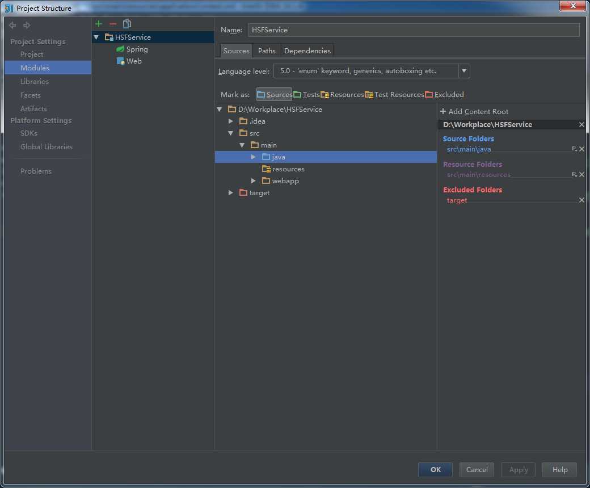Mark folder as Tests
This screenshot has width=590, height=488.
[306, 95]
